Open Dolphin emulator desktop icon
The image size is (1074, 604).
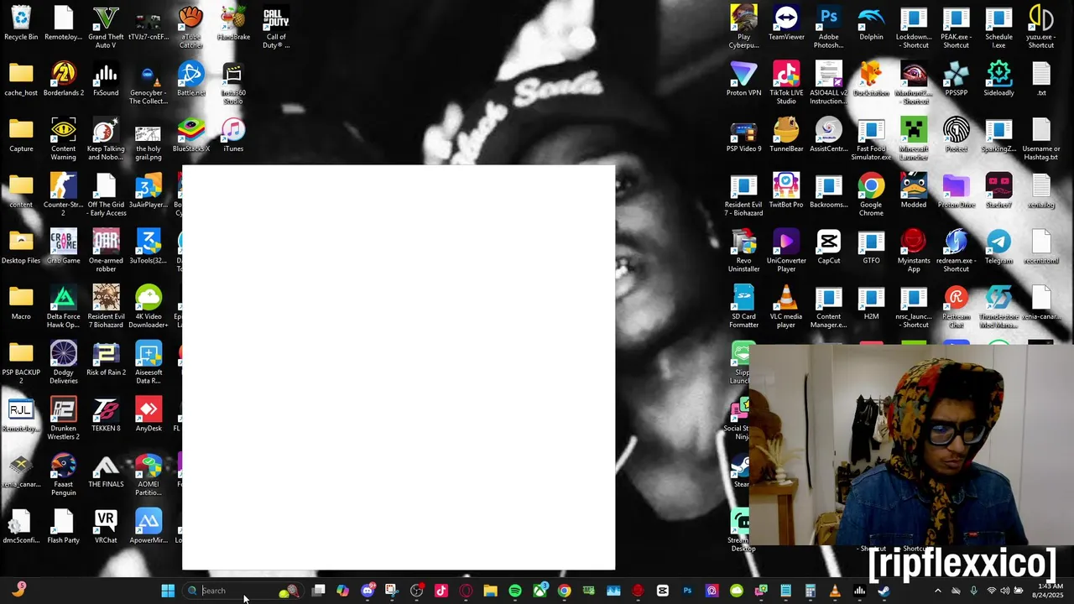[x=871, y=23]
